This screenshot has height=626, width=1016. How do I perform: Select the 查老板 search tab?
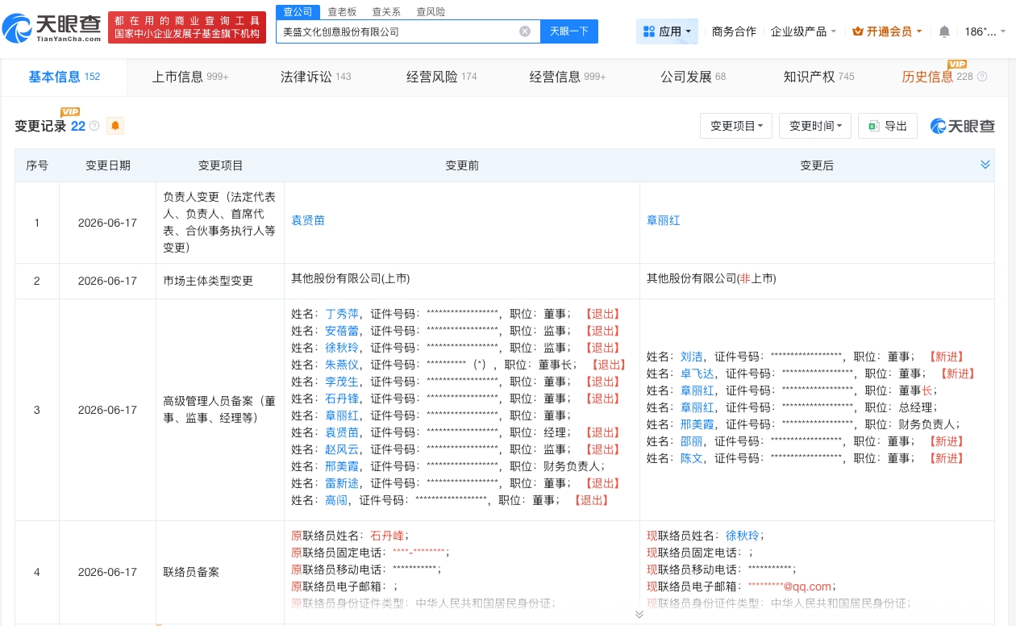point(342,11)
